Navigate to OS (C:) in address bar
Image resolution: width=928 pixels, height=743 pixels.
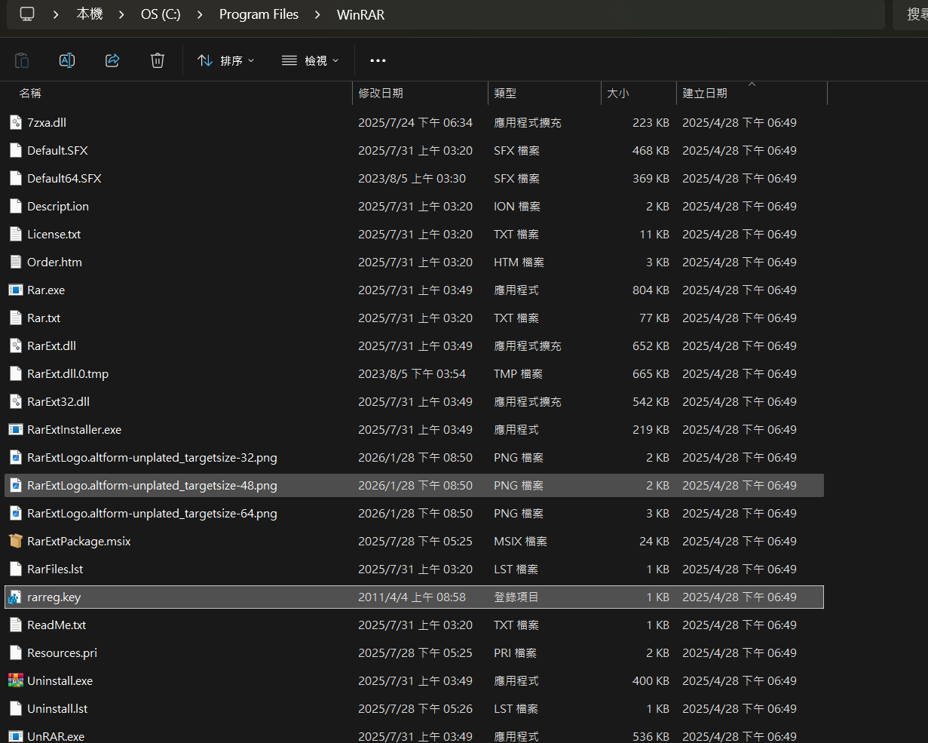tap(161, 14)
